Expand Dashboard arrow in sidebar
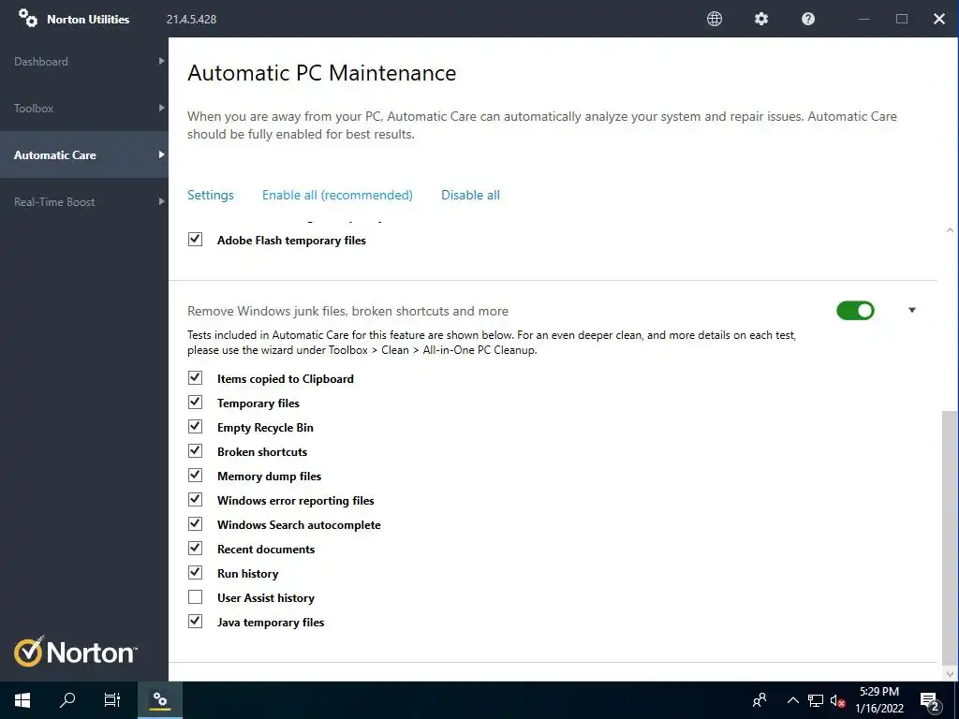Image resolution: width=959 pixels, height=719 pixels. click(x=161, y=61)
